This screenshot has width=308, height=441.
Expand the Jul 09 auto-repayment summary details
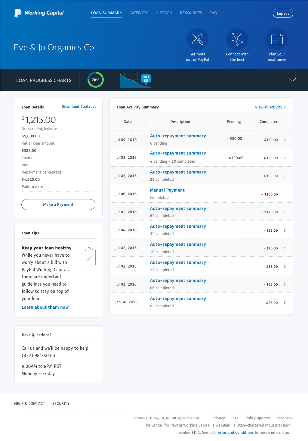[x=285, y=139]
